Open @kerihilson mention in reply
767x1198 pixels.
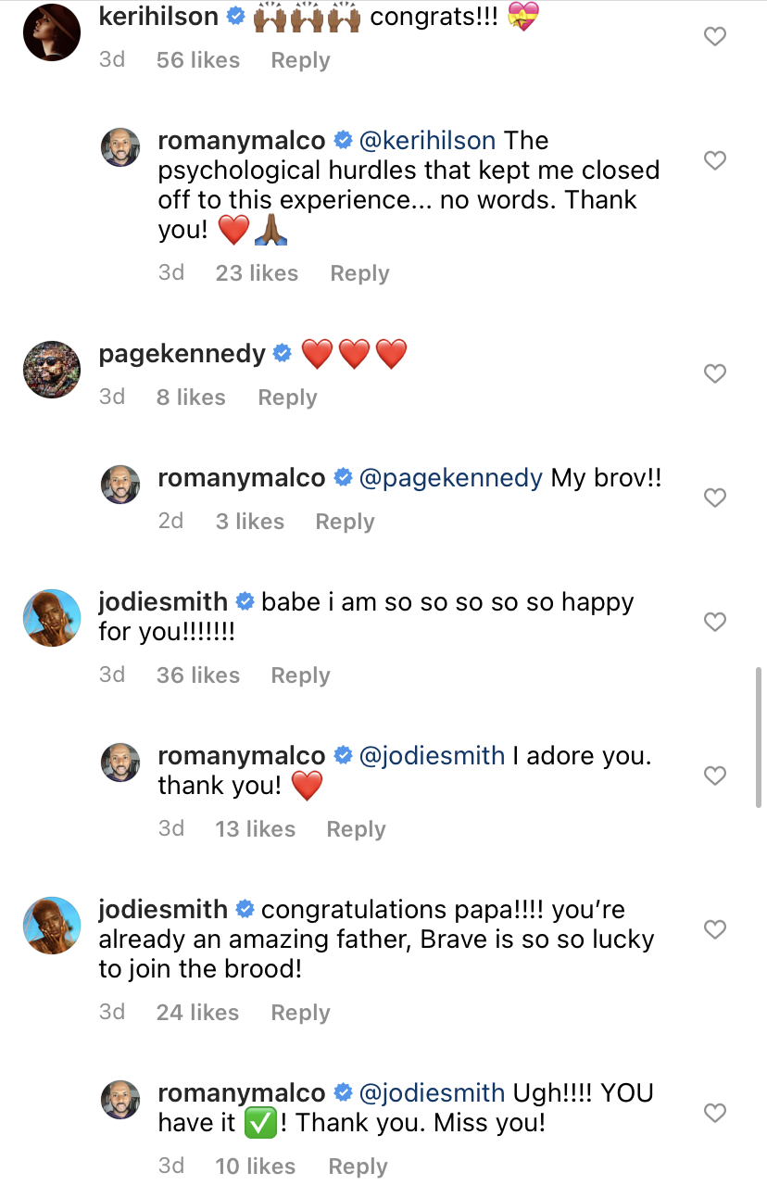428,141
